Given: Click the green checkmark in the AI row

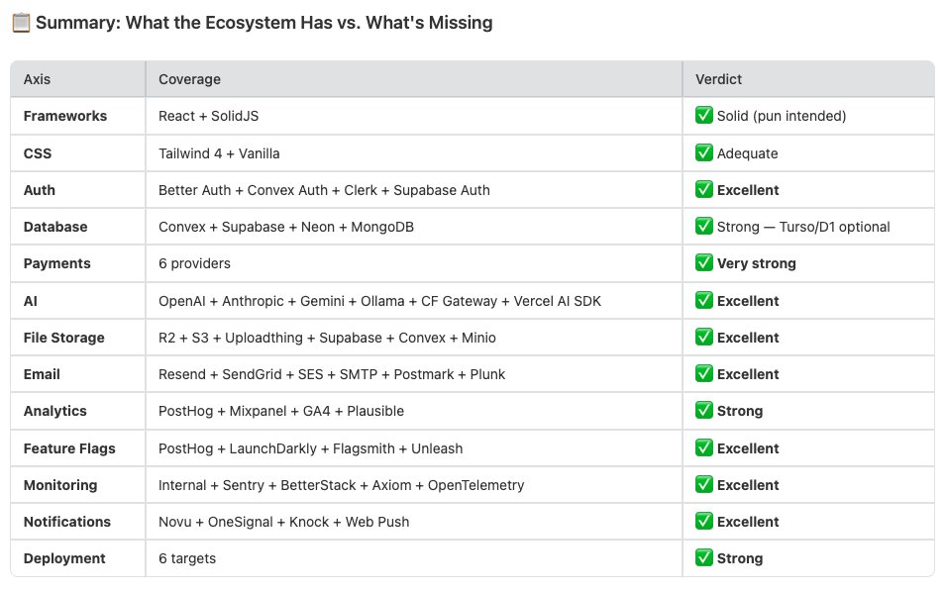Looking at the screenshot, I should pos(704,300).
